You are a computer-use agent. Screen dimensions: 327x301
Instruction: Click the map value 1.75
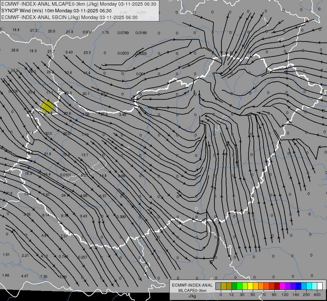click(x=106, y=32)
